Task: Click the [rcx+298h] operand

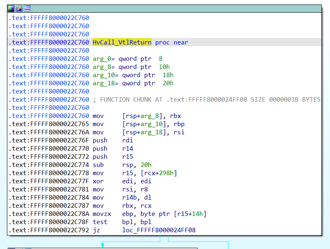Action: [x=159, y=173]
